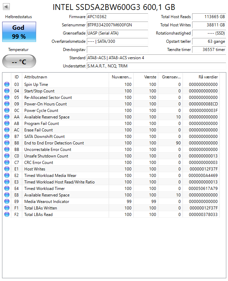Click the status orb beside Total LBAs Read

tap(7, 215)
